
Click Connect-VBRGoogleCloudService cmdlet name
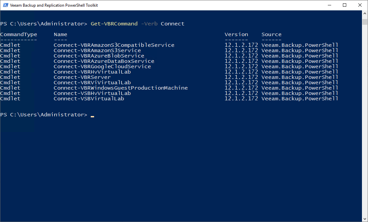(102, 67)
